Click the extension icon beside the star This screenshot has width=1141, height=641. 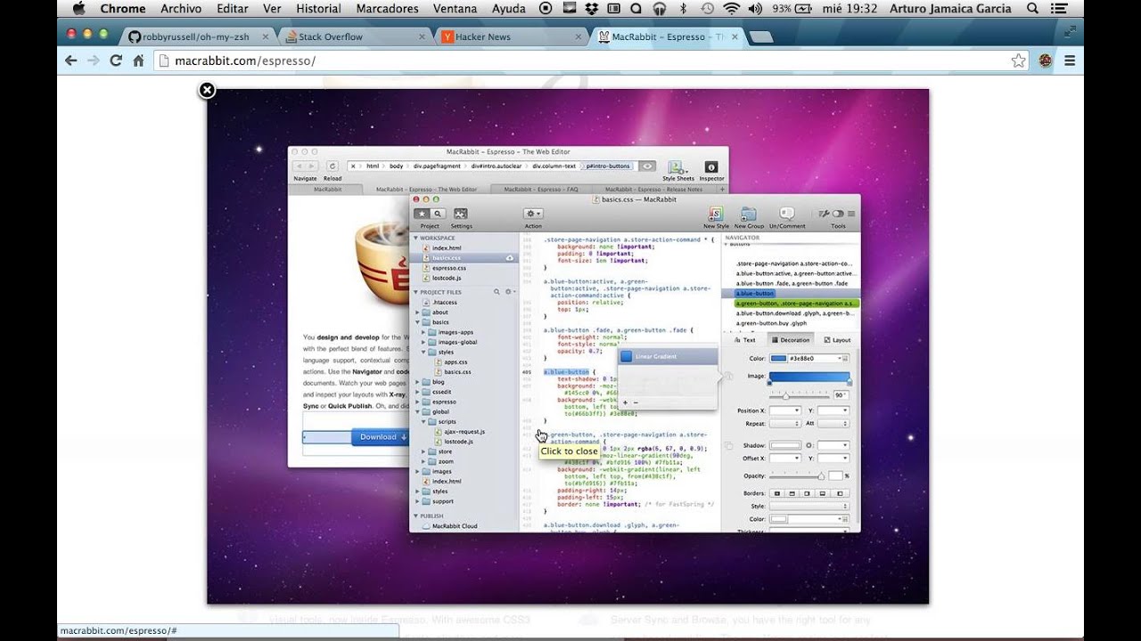click(x=1045, y=61)
